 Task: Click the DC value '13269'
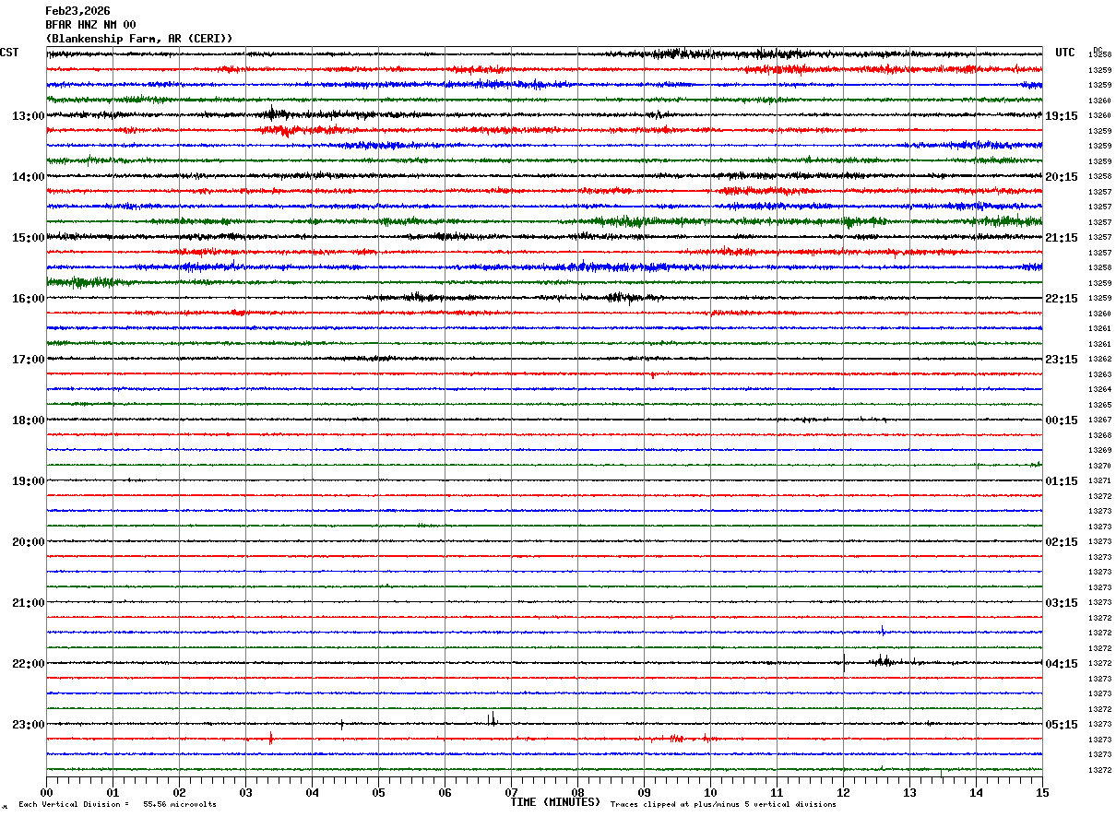[x=1099, y=451]
